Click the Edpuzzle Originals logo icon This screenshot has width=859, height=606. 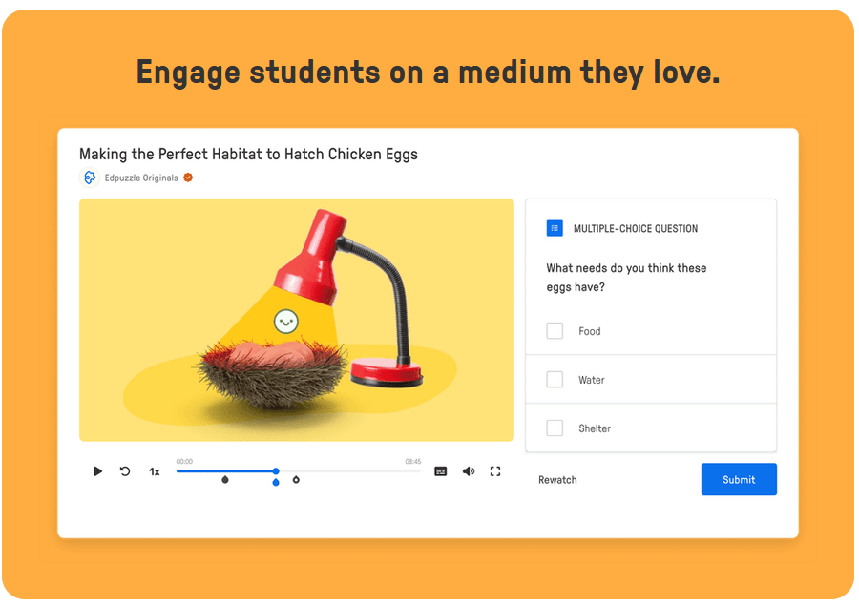click(90, 178)
